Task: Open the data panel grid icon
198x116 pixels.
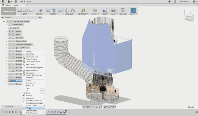Action: point(3,1)
